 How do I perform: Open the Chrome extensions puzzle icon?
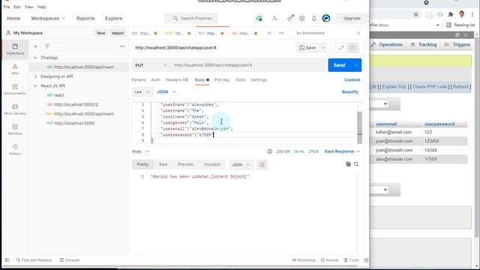point(451,14)
